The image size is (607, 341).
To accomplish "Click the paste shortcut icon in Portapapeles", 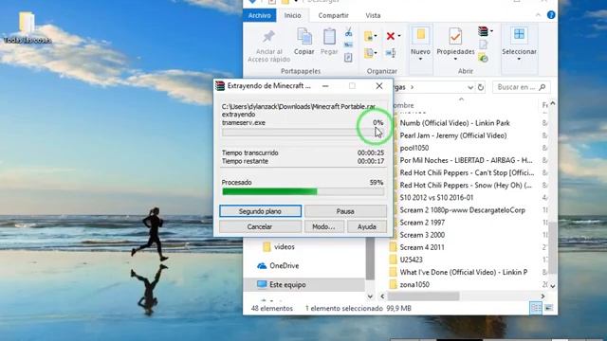I will click(348, 58).
